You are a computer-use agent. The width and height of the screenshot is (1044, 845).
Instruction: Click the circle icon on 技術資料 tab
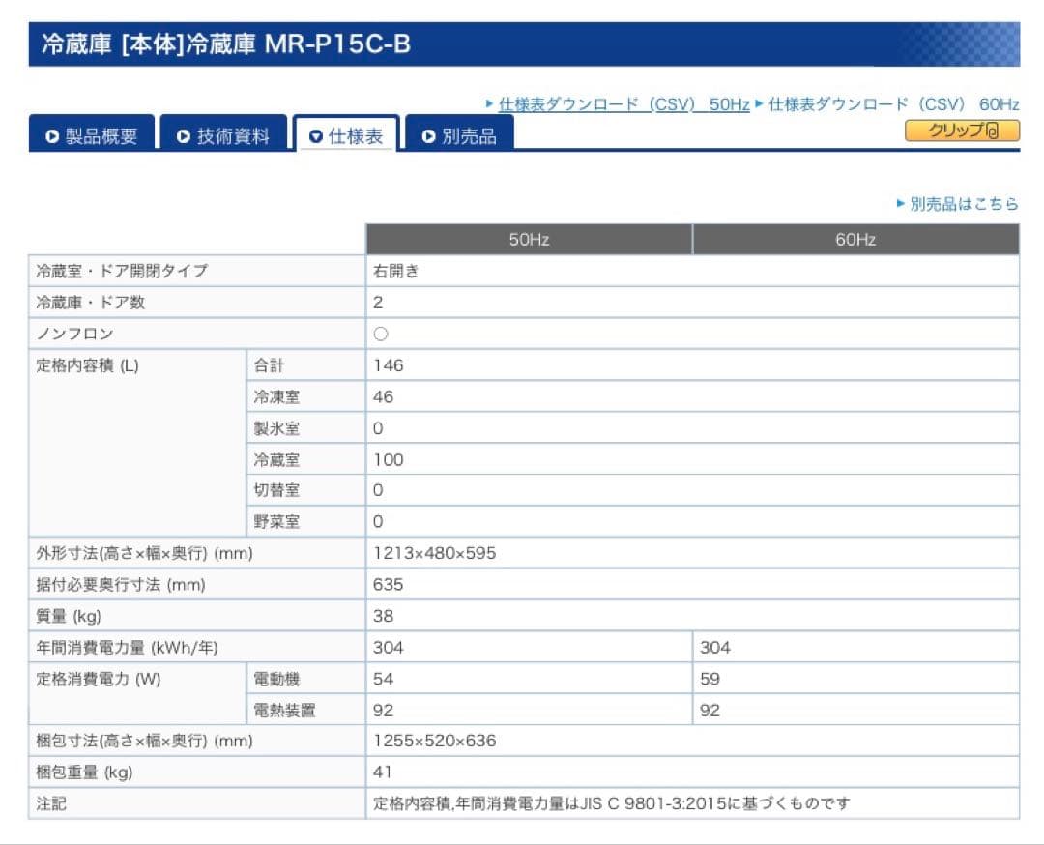pyautogui.click(x=184, y=137)
